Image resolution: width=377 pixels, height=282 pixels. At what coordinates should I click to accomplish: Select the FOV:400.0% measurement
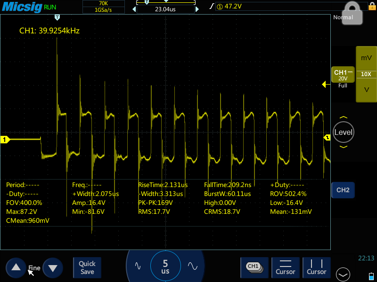point(24,203)
